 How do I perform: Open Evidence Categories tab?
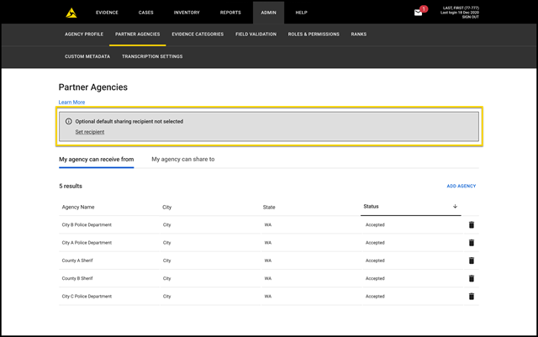pos(198,34)
